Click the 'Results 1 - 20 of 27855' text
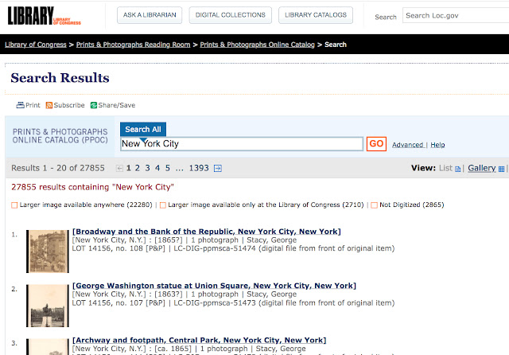The width and height of the screenshot is (509, 355). click(x=58, y=168)
